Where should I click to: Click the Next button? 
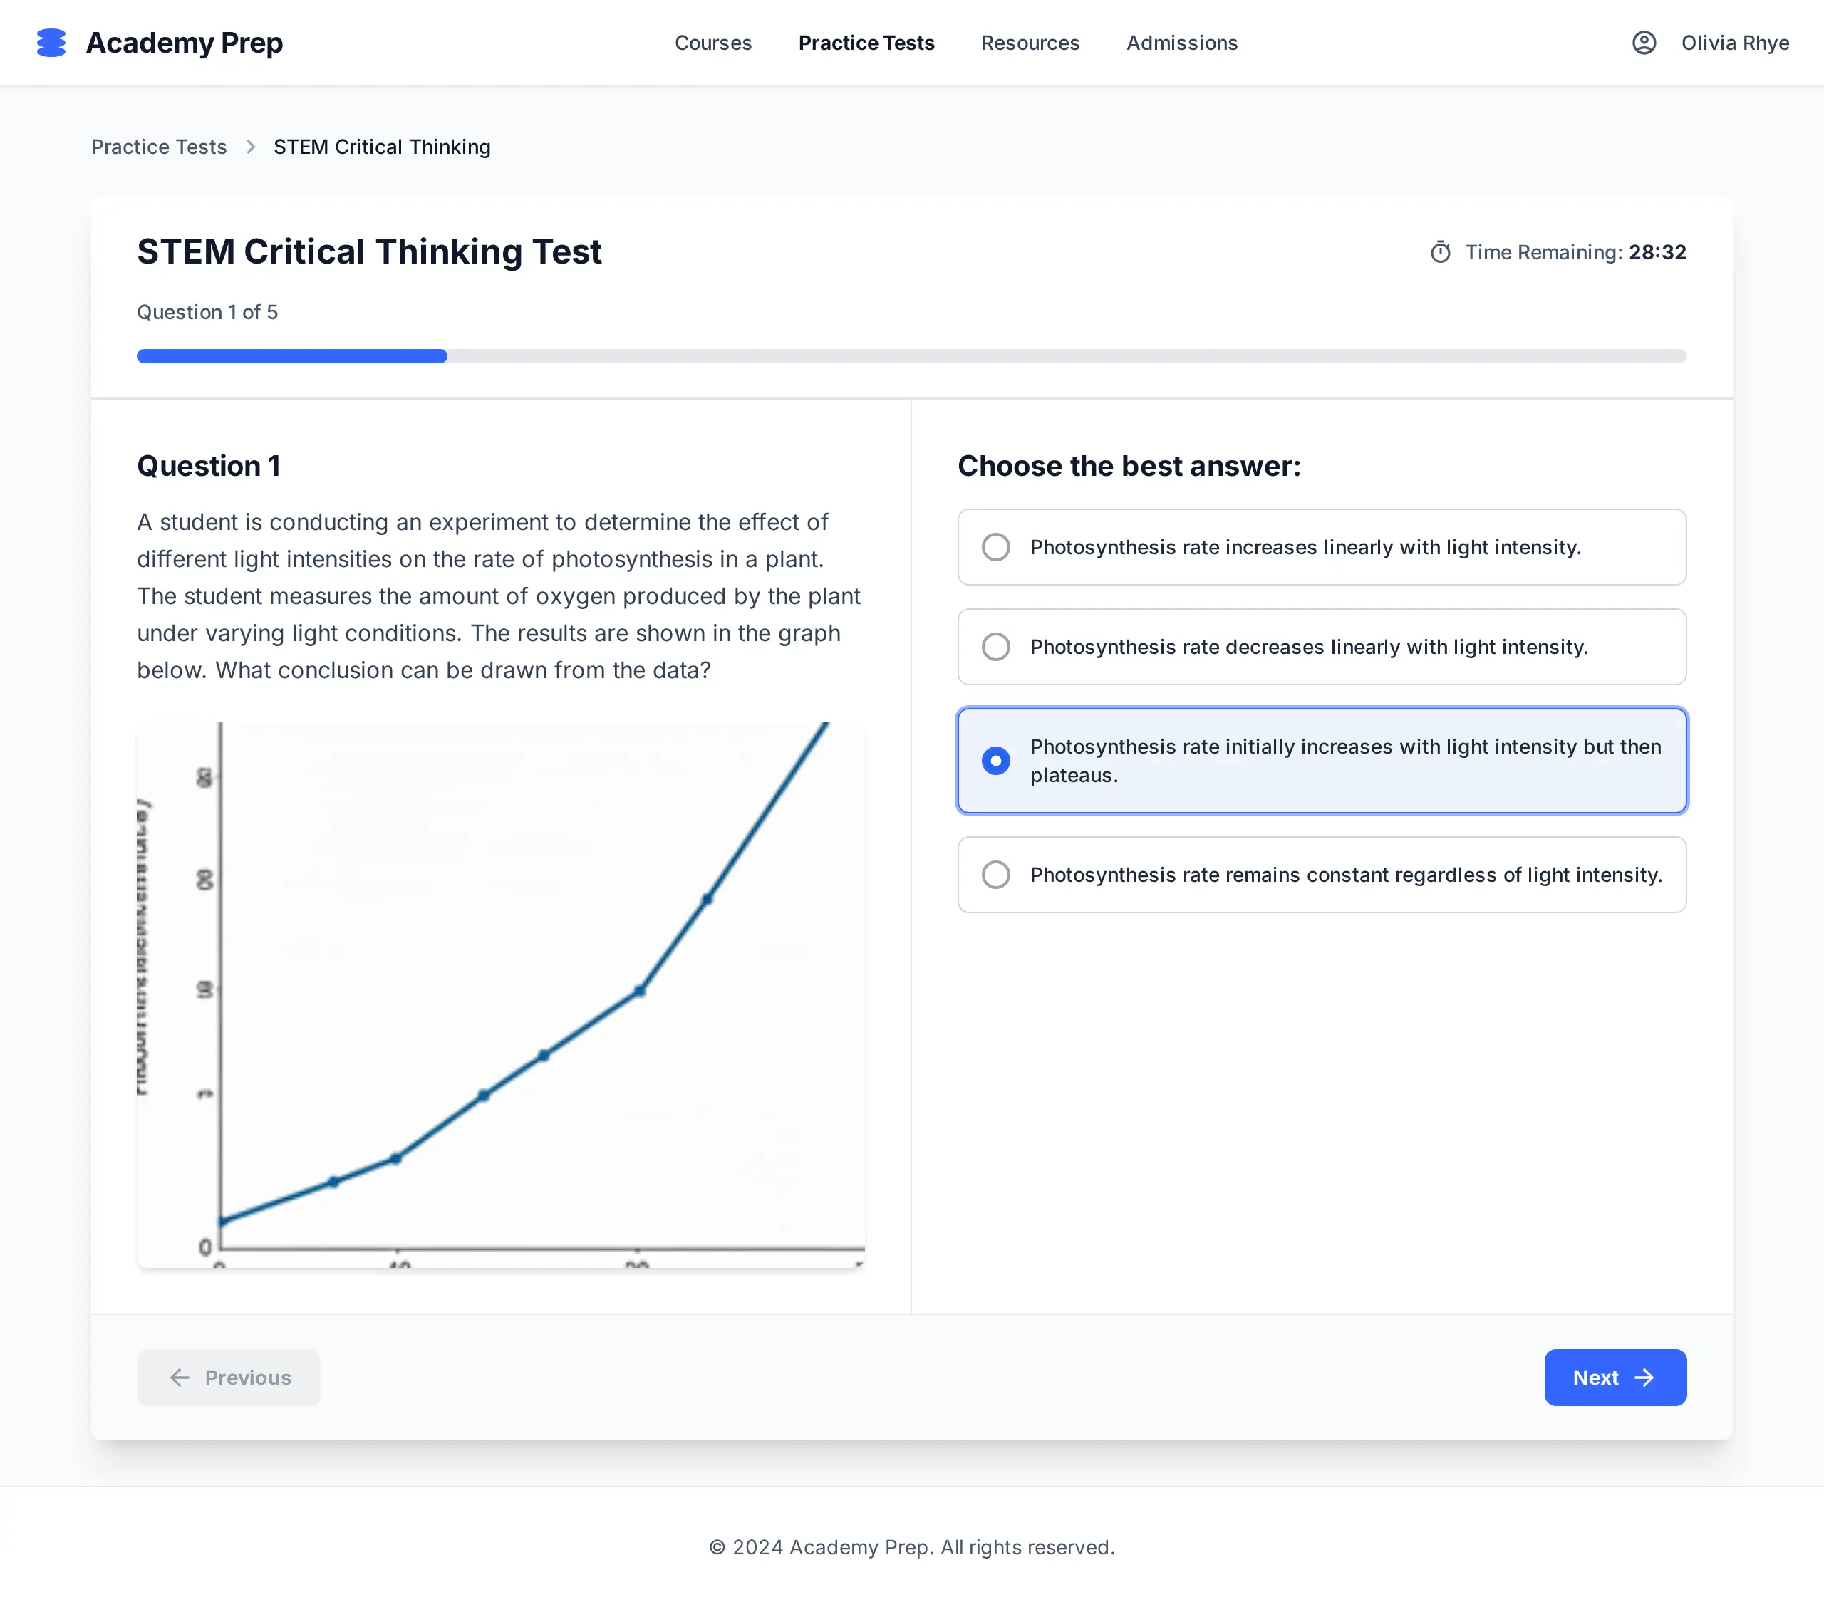[x=1615, y=1378]
